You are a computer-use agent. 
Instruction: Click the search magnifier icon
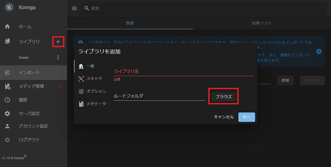coord(87,8)
